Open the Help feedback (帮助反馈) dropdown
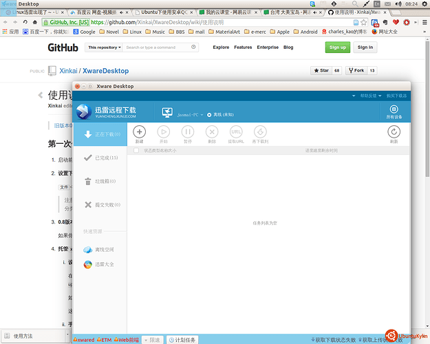This screenshot has width=430, height=344. (x=371, y=96)
